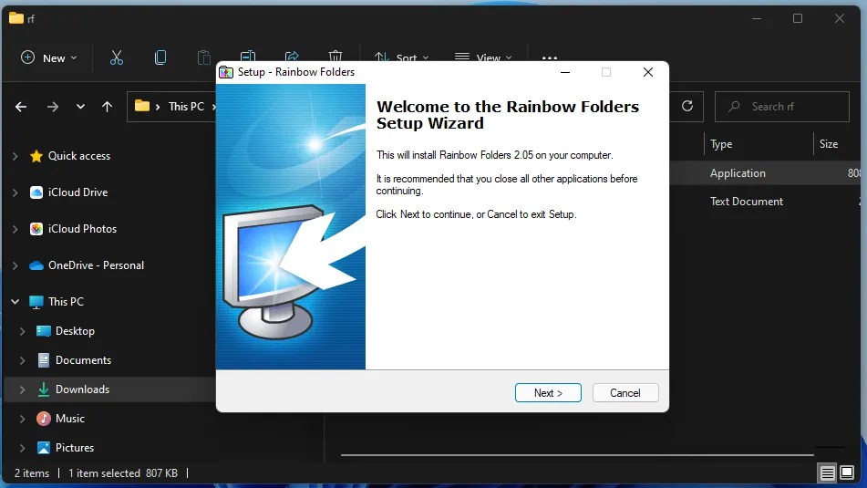Screen dimensions: 867x488
Task: Click the horizontal scrollbar in file list
Action: (x=577, y=455)
